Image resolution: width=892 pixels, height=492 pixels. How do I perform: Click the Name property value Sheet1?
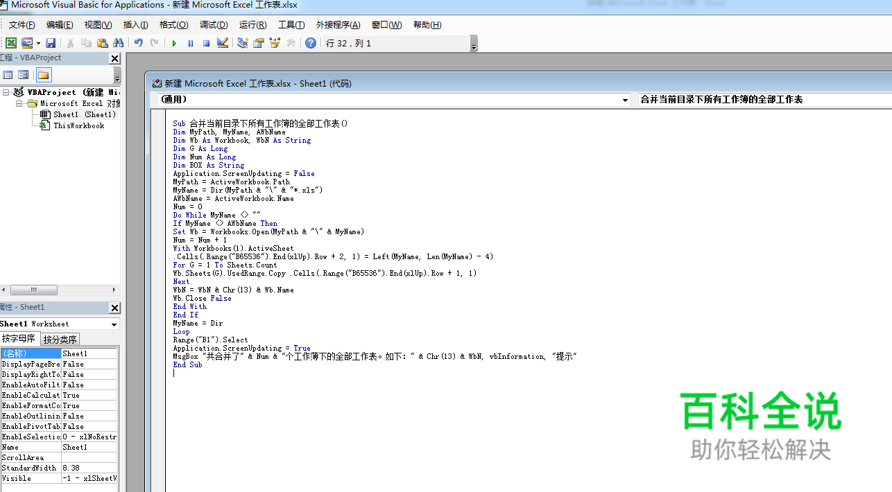(90, 447)
